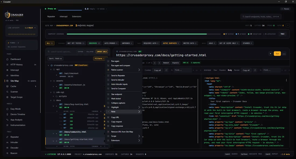296x159 pixels.
Task: Collapse the api folder
Action: pos(51,69)
